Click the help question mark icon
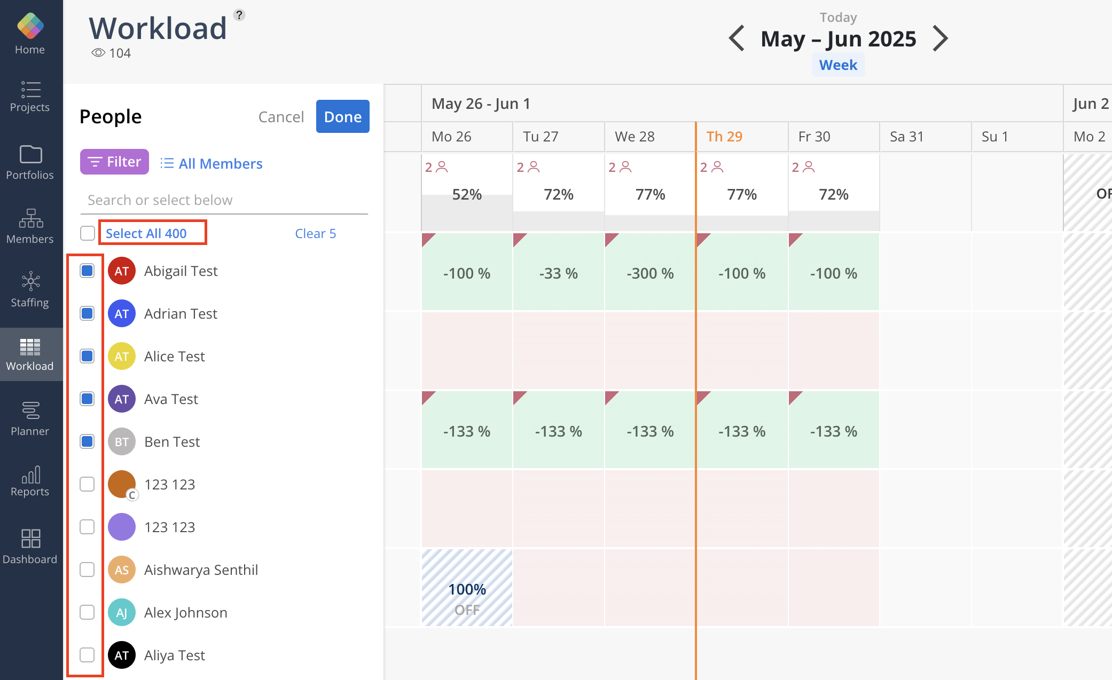Viewport: 1112px width, 680px height. click(x=239, y=15)
